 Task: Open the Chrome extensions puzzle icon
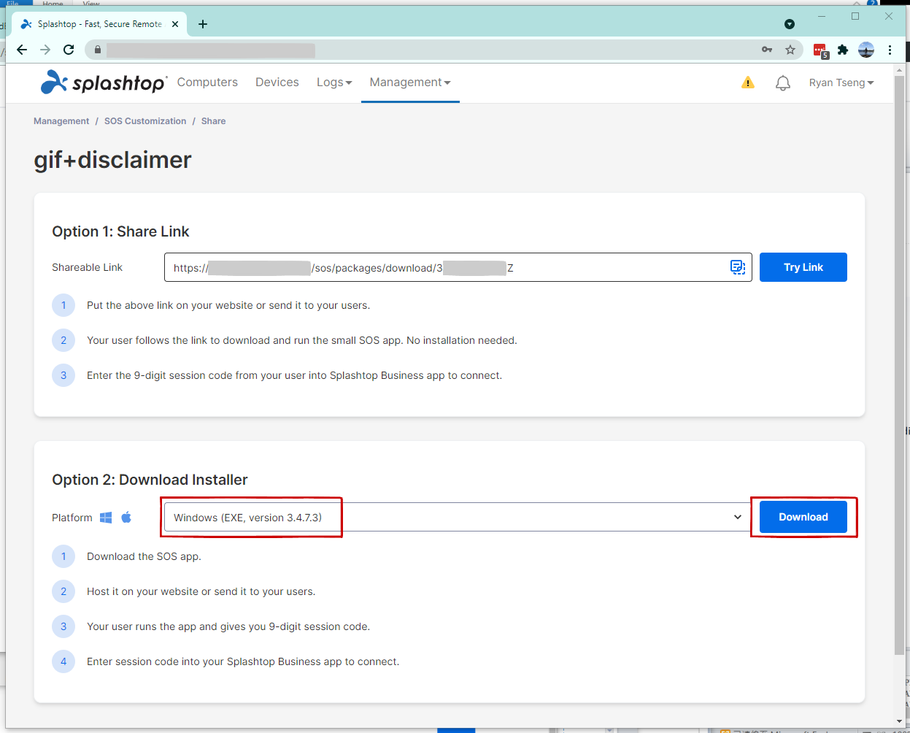coord(843,50)
